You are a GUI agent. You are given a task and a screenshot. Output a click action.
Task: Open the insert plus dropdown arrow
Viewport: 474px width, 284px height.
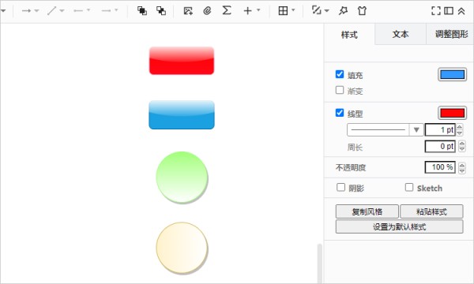258,10
